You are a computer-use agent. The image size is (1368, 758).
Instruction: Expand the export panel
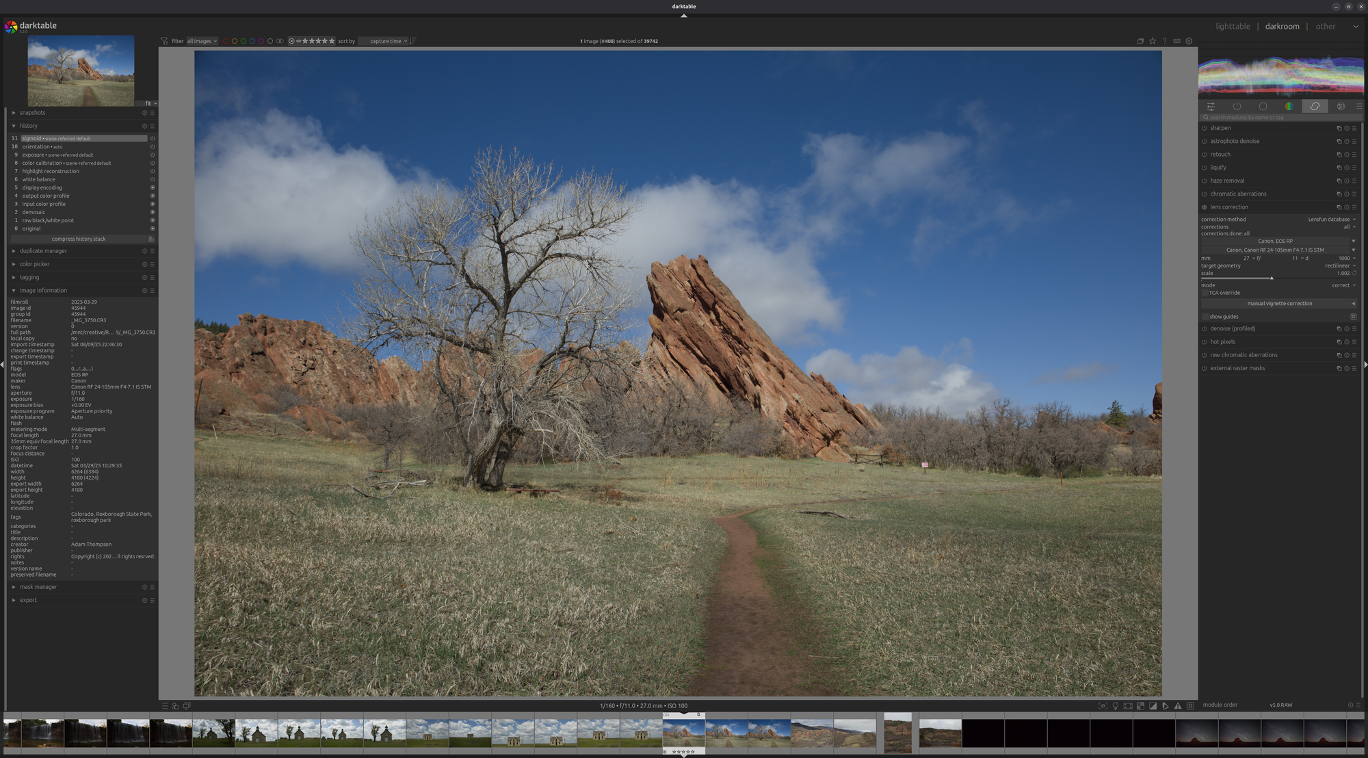point(28,600)
